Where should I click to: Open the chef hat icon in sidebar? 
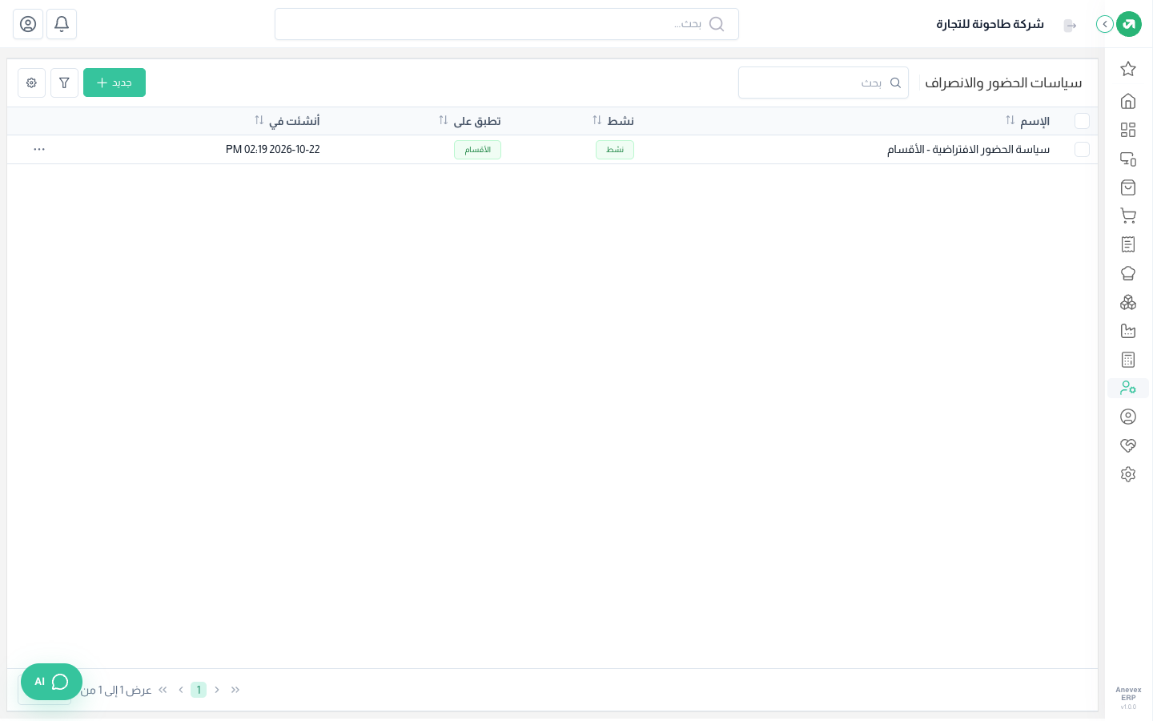click(x=1128, y=273)
